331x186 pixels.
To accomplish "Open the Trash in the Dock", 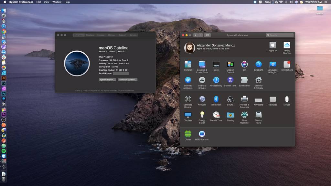I will (4, 179).
